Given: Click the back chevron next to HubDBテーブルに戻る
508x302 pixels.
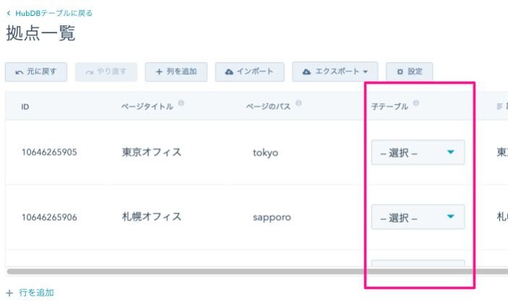Looking at the screenshot, I should tap(9, 13).
